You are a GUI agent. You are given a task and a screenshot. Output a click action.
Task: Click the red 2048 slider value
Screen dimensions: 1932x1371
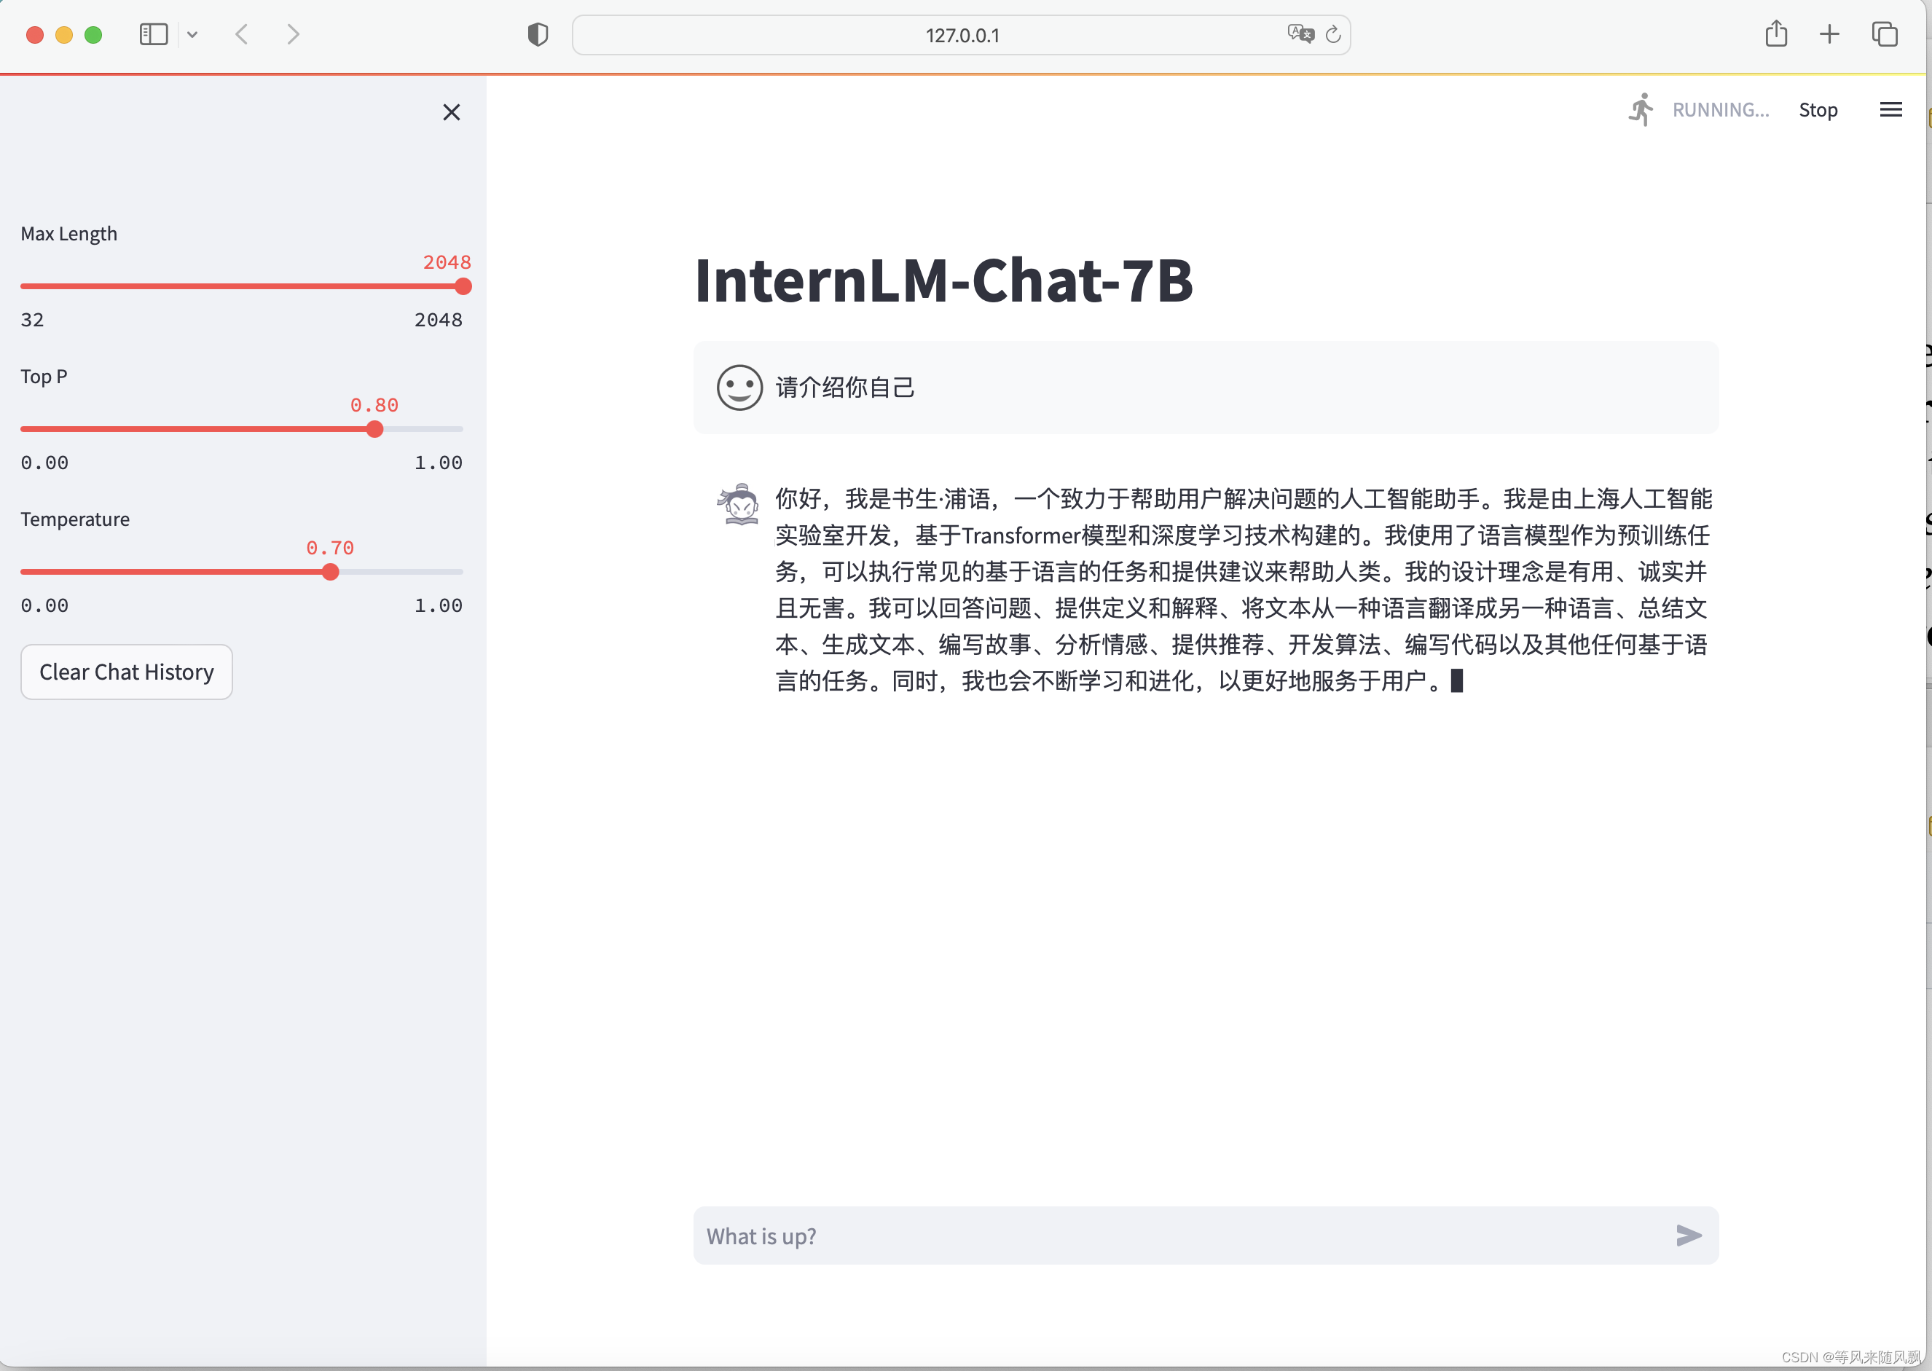447,262
